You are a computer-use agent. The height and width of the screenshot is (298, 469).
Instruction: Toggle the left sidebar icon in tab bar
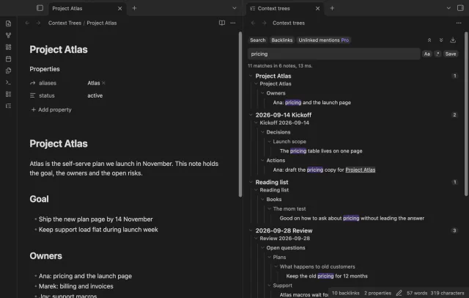[x=40, y=8]
